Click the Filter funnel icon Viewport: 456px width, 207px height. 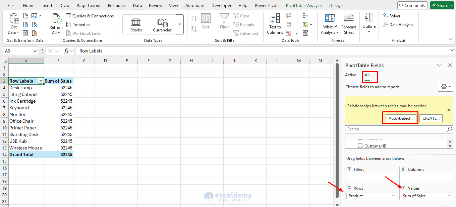(x=224, y=22)
